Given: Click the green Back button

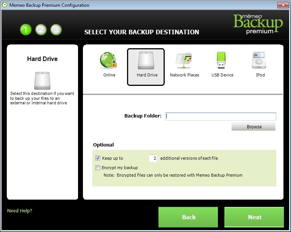Looking at the screenshot, I should pyautogui.click(x=188, y=217).
